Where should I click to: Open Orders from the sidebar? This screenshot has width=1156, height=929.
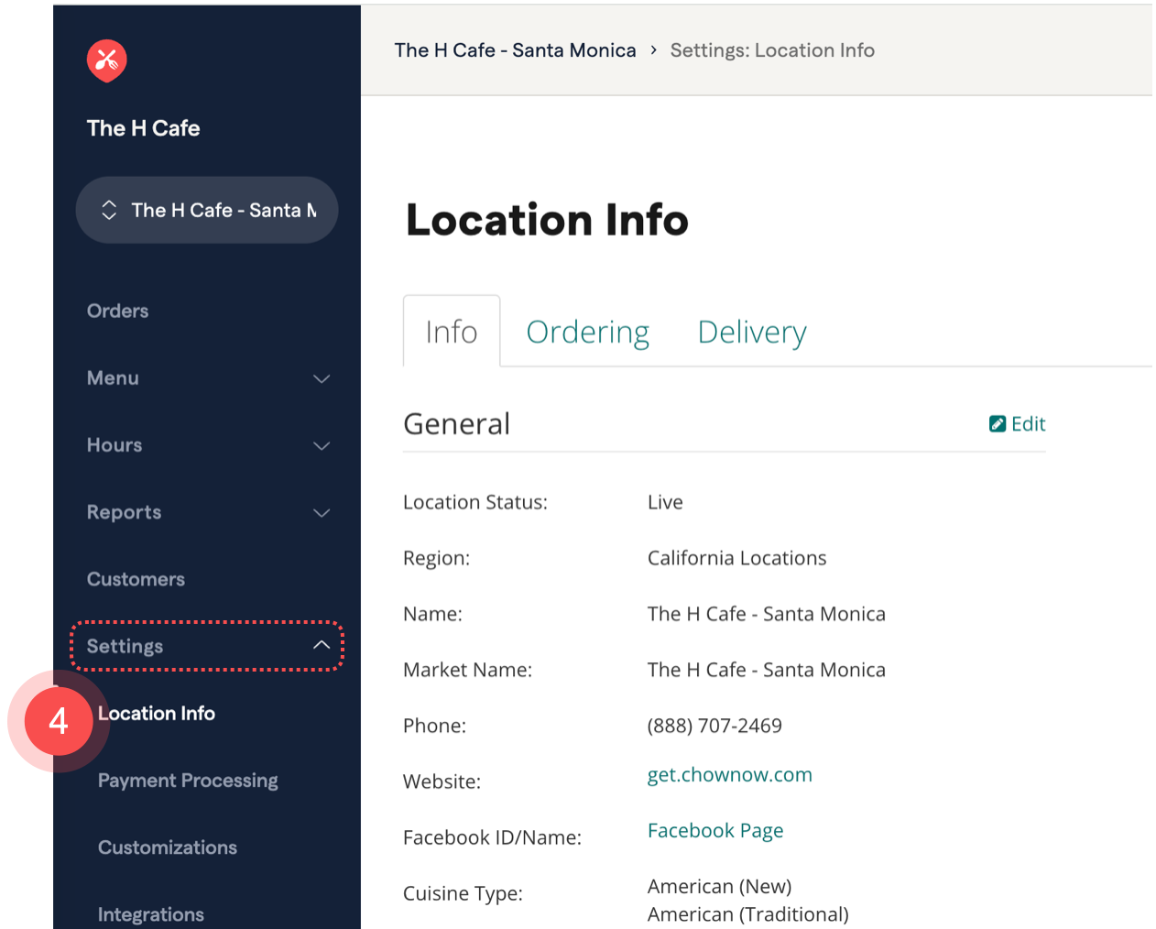pyautogui.click(x=117, y=311)
